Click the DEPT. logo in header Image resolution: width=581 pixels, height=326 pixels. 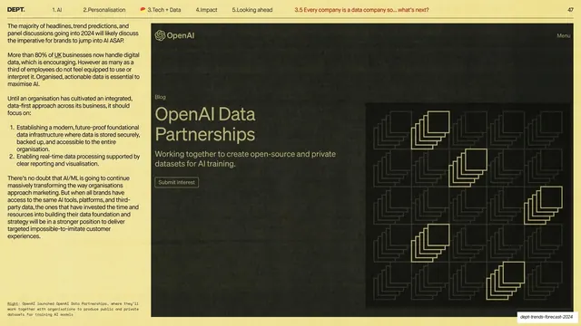tap(16, 10)
